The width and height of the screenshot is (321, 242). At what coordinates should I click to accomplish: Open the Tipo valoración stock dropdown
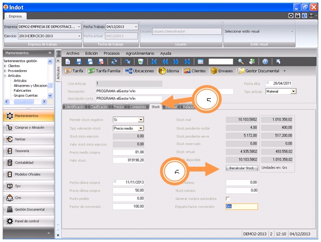[141, 128]
